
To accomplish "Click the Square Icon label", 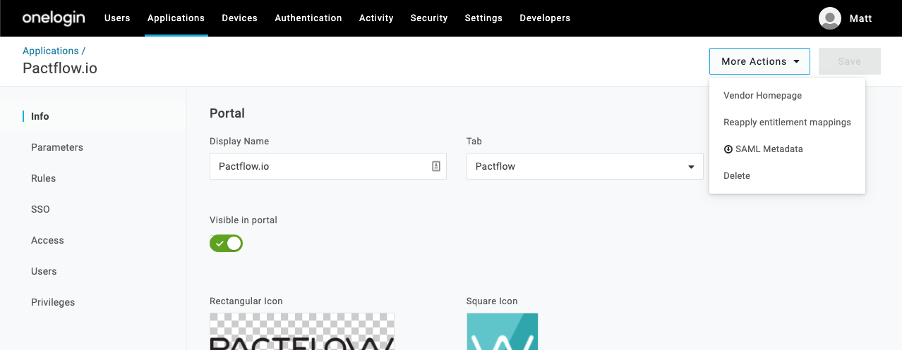I will [492, 301].
